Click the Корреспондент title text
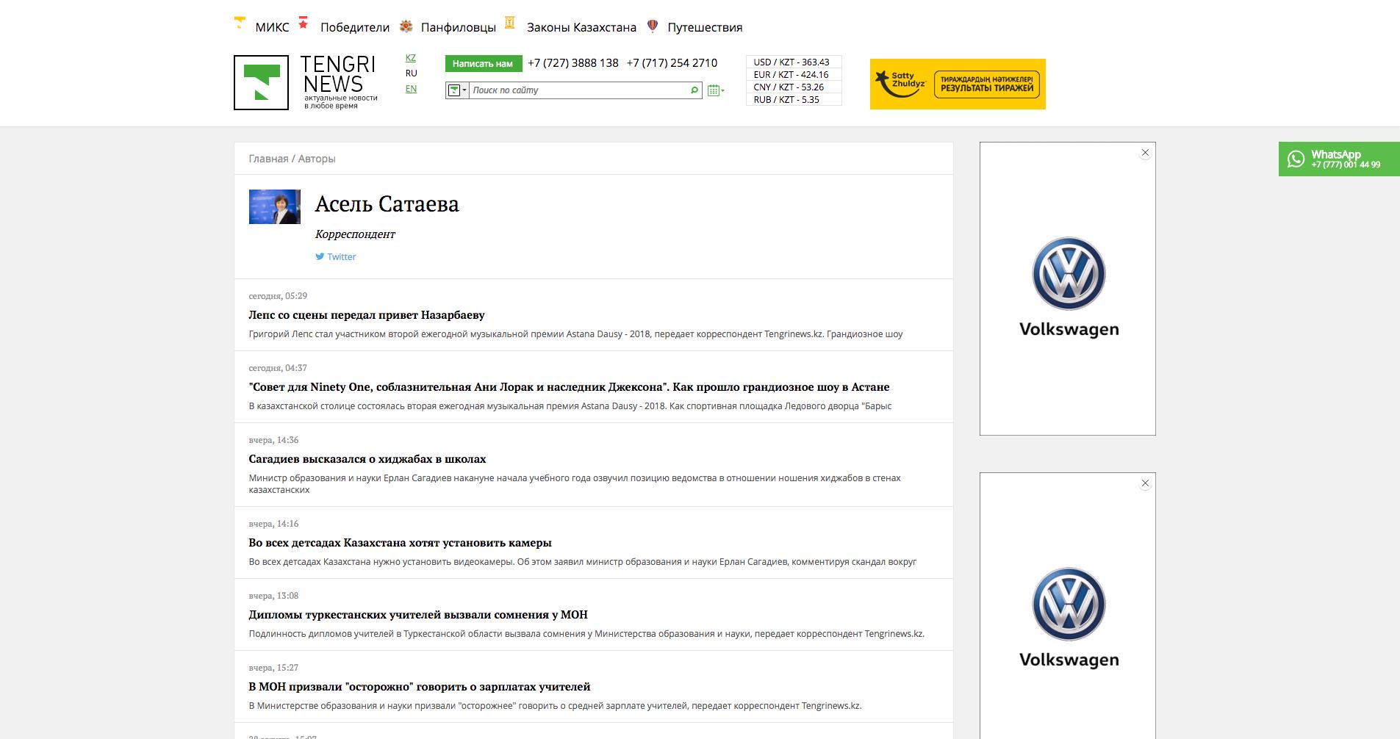1400x739 pixels. click(x=355, y=234)
